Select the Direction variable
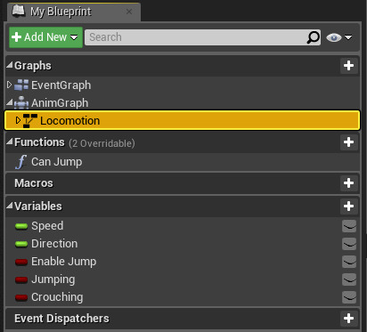This screenshot has width=367, height=332. 54,244
